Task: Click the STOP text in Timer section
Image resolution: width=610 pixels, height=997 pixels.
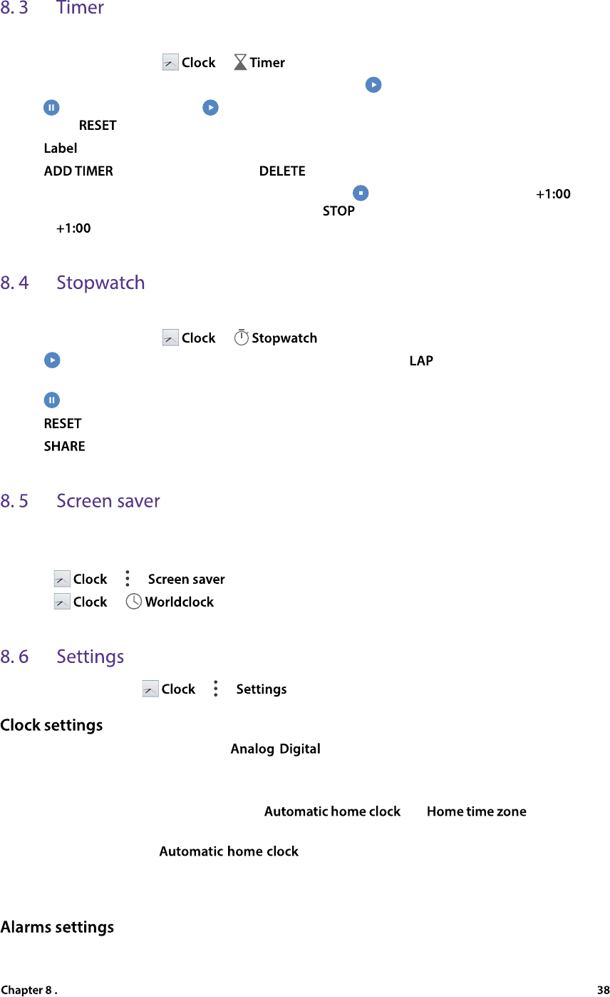Action: (x=338, y=211)
